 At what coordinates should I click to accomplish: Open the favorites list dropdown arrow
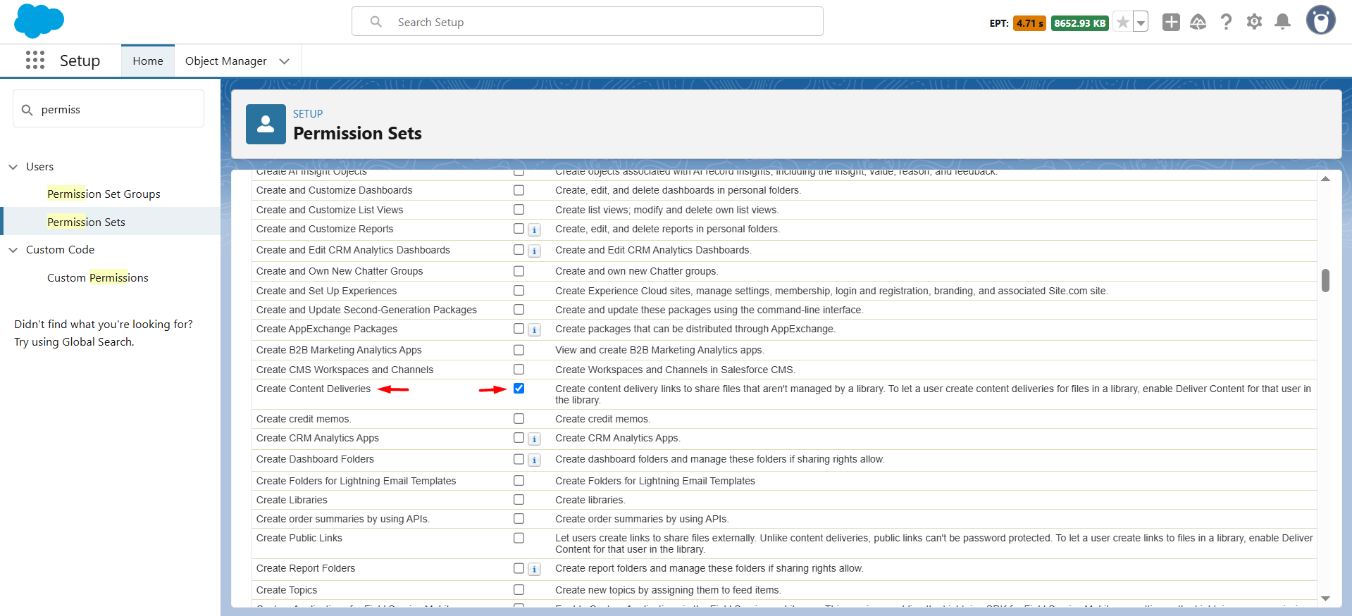[1141, 23]
